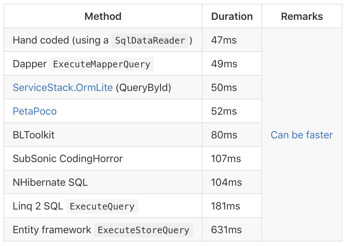Click the Method column header

click(103, 16)
